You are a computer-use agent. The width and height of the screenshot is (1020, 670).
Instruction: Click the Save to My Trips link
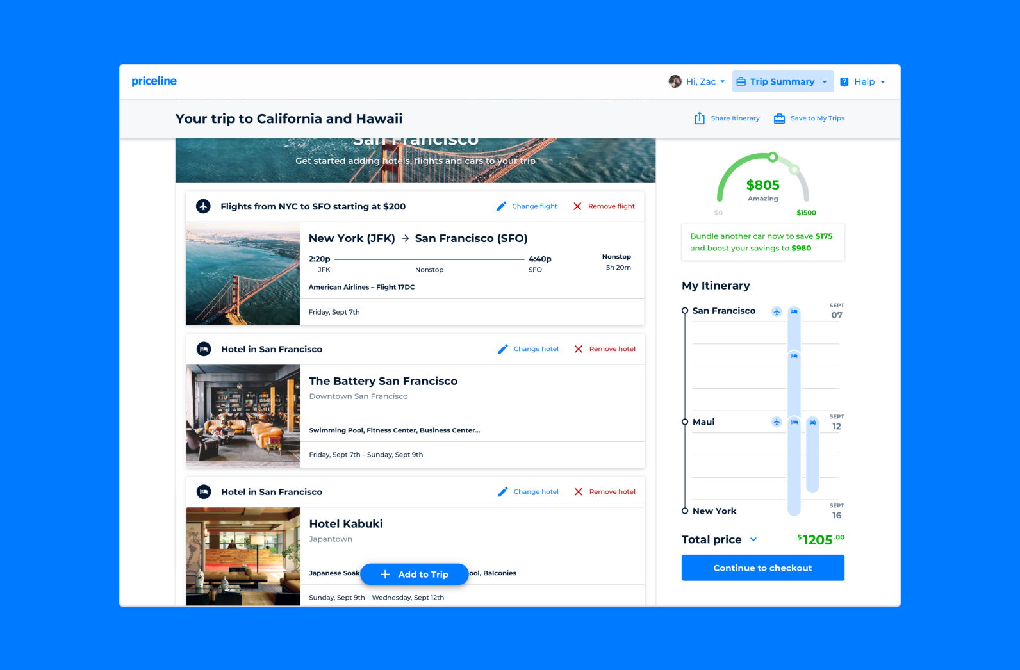[x=818, y=118]
